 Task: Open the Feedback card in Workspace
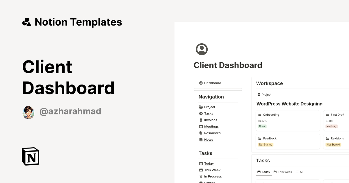tap(288, 141)
